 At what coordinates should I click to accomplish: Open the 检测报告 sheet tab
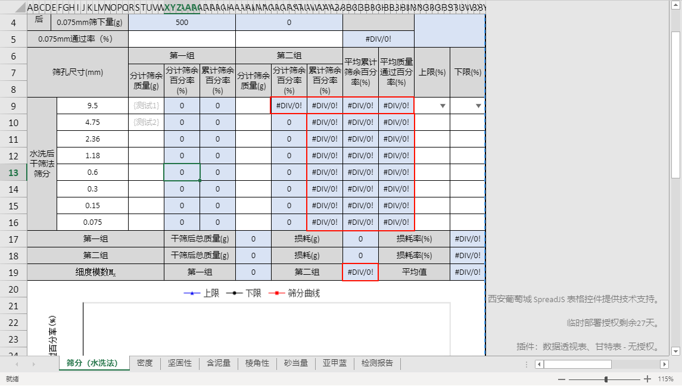[x=377, y=363]
